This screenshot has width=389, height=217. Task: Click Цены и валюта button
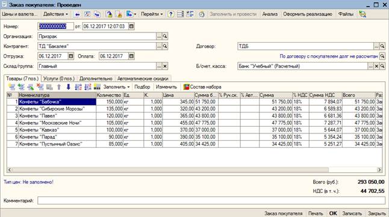(20, 14)
